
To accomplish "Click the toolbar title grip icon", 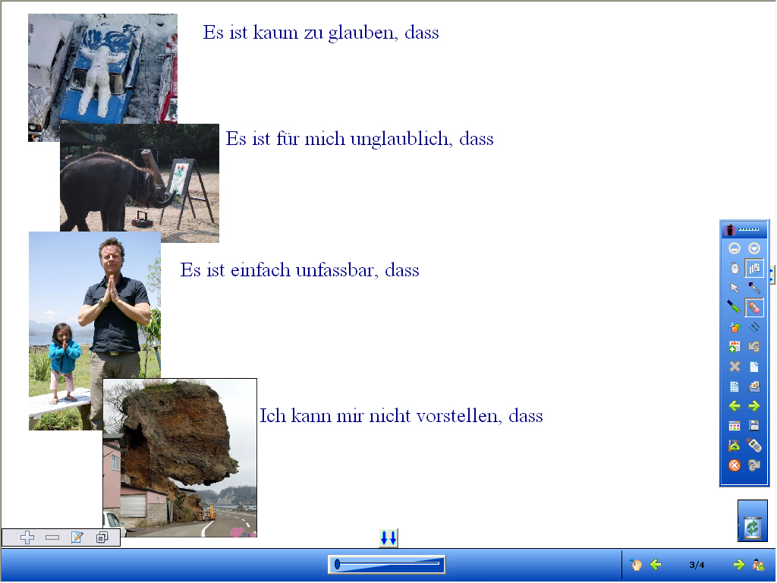I will [x=729, y=230].
